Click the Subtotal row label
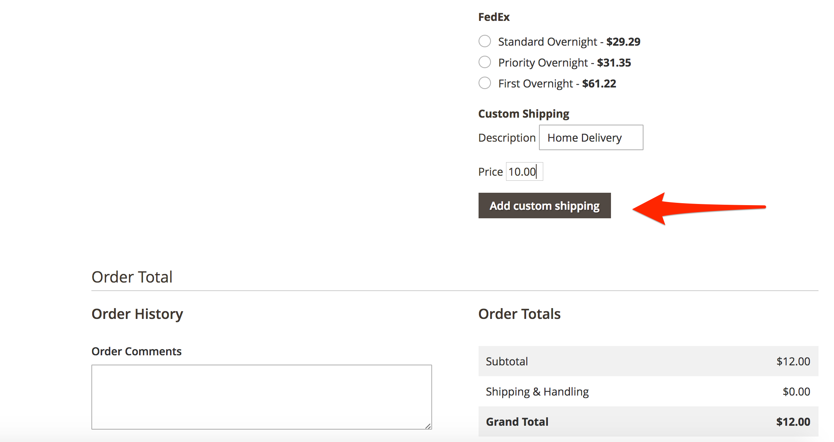The height and width of the screenshot is (442, 834). point(506,361)
